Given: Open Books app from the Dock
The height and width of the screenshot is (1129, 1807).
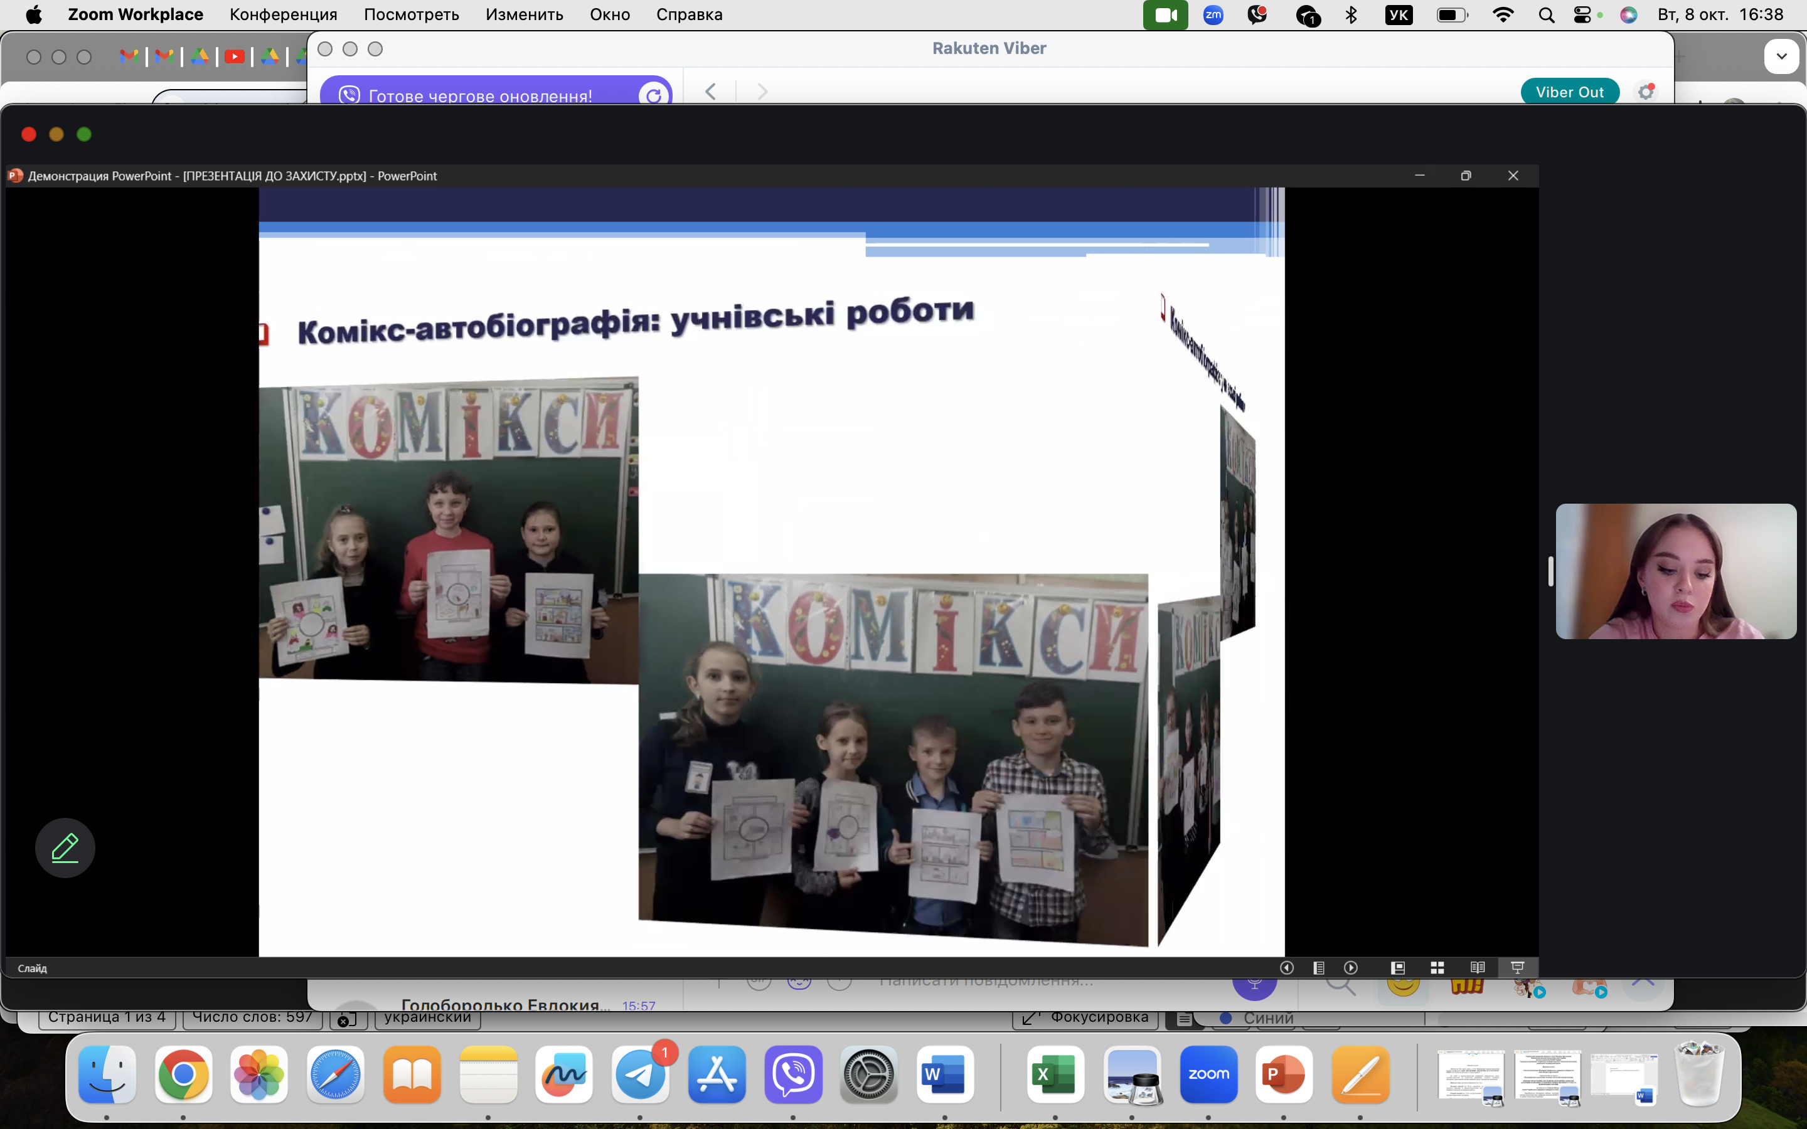Looking at the screenshot, I should click(x=412, y=1074).
